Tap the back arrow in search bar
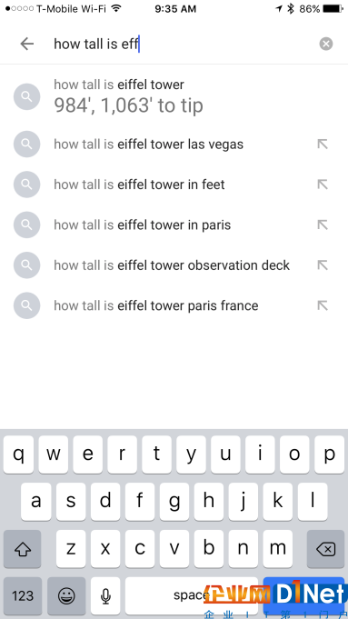Screen dimensions: 348x619 pyautogui.click(x=27, y=44)
